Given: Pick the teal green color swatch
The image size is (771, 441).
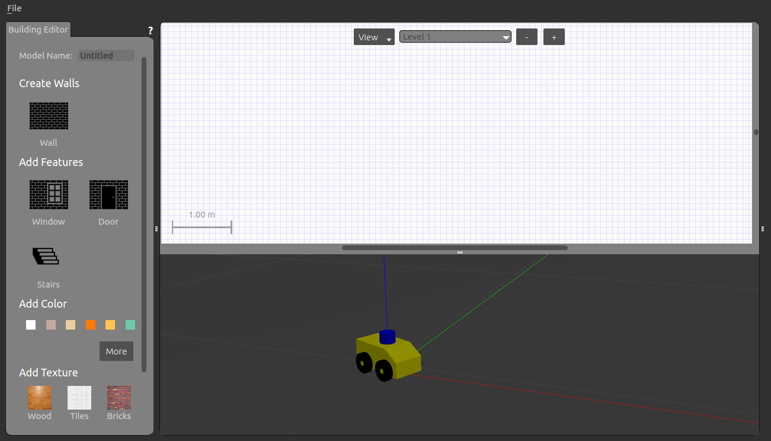Looking at the screenshot, I should pos(130,325).
